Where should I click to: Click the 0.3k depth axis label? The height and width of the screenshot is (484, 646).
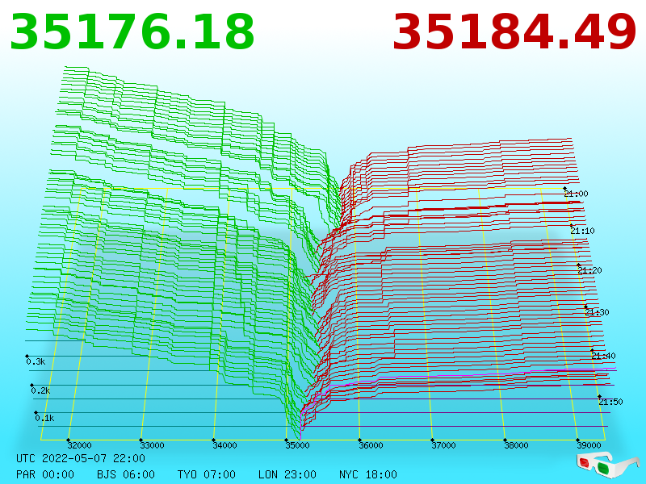36,361
